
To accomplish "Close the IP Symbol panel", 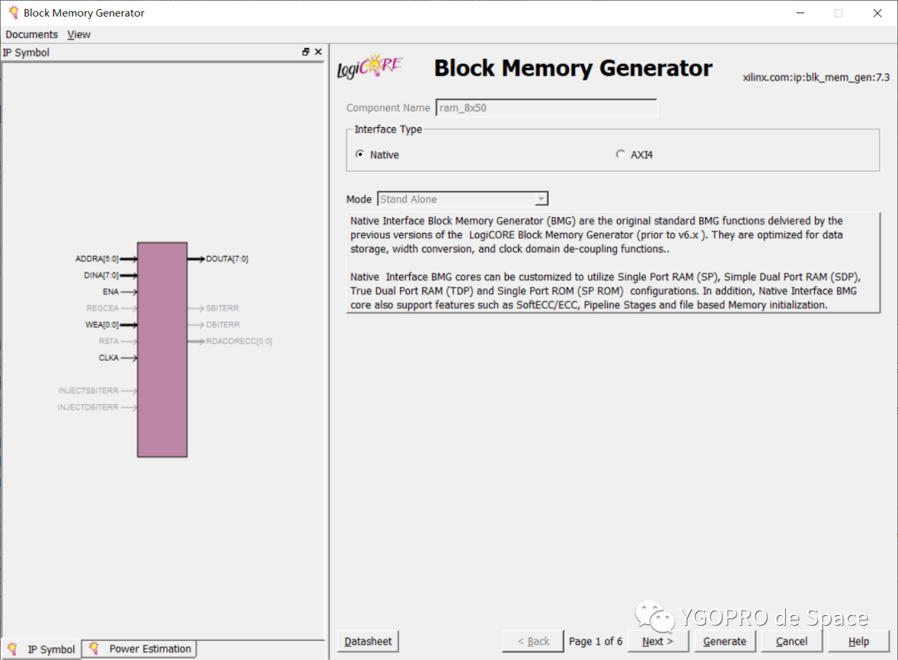I will pyautogui.click(x=318, y=52).
